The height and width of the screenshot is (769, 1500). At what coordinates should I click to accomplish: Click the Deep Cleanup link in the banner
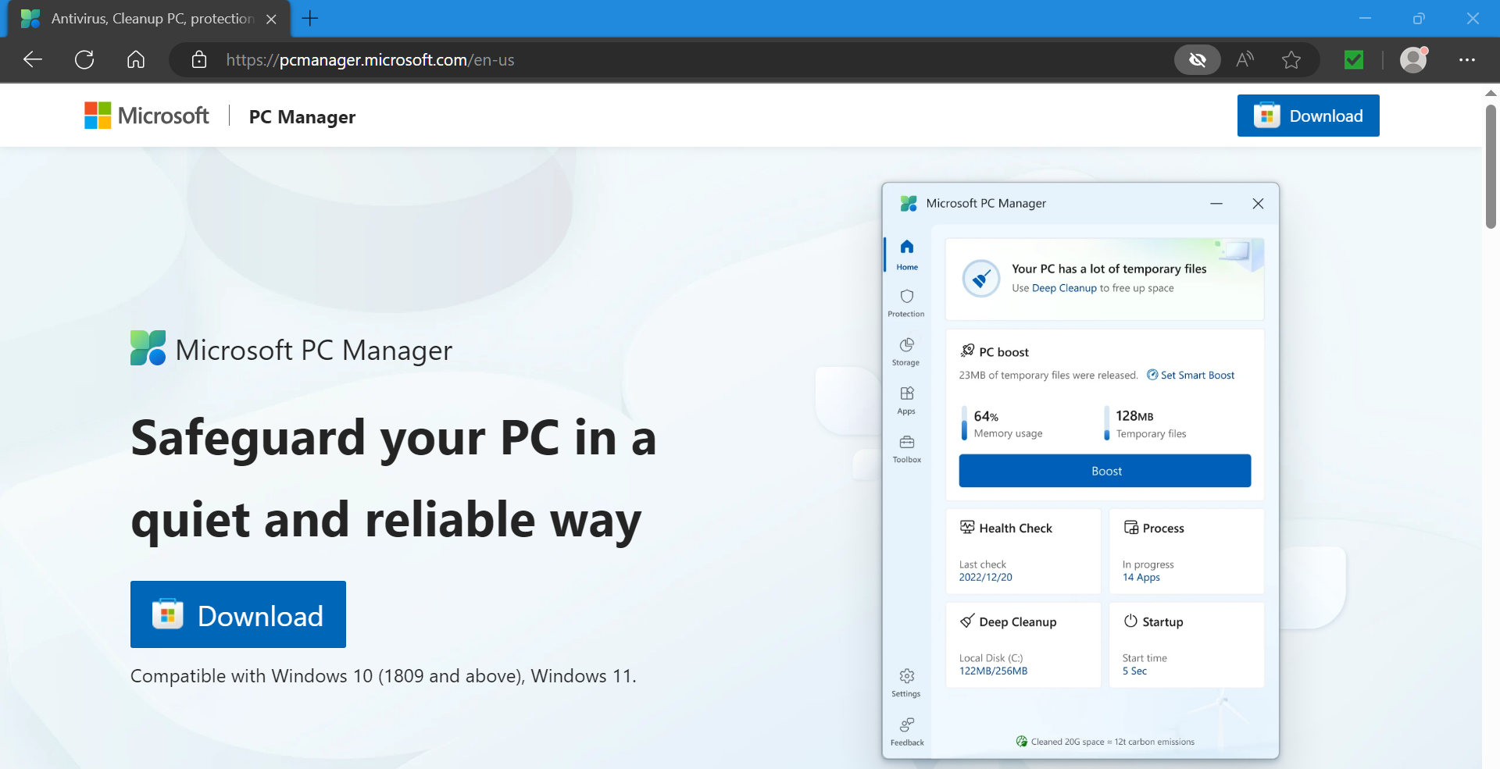pyautogui.click(x=1064, y=288)
